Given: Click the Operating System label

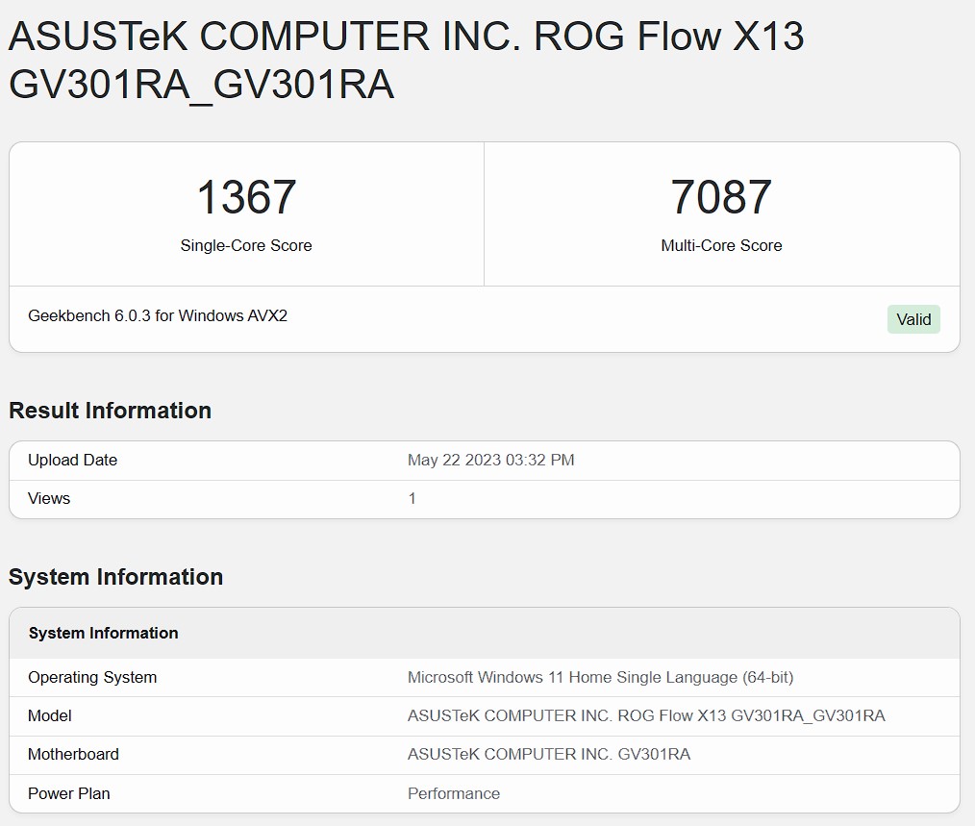Looking at the screenshot, I should coord(92,677).
